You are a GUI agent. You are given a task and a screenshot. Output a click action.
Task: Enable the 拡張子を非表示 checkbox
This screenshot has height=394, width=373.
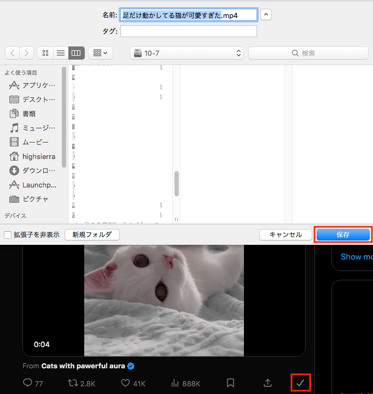coord(8,235)
